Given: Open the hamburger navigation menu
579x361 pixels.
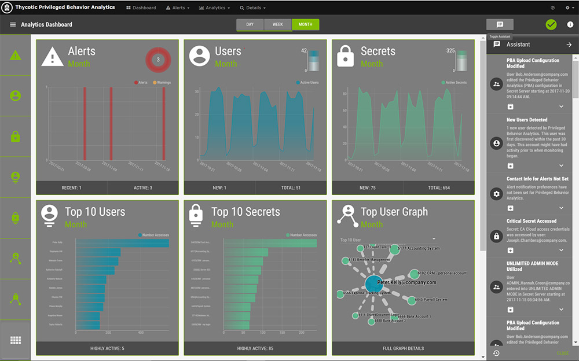Looking at the screenshot, I should tap(13, 24).
